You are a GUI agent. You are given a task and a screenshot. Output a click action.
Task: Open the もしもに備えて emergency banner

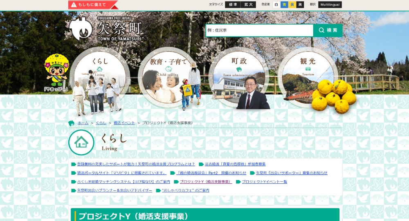tap(92, 5)
